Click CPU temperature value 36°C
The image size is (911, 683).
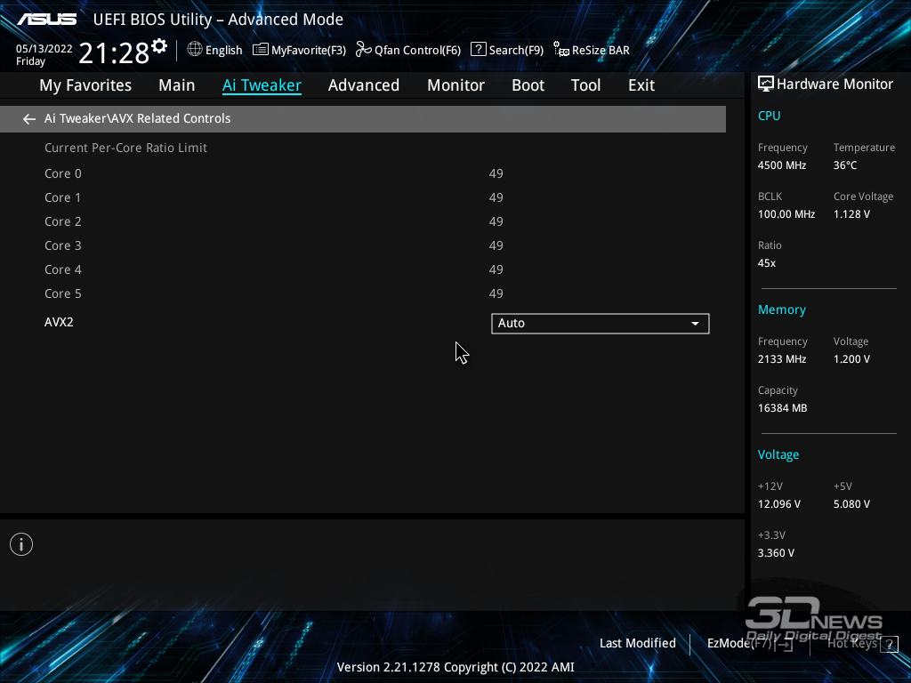(845, 165)
